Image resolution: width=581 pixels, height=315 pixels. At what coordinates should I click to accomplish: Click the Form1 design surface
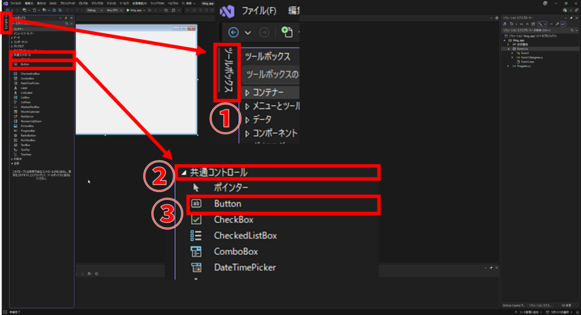(136, 82)
